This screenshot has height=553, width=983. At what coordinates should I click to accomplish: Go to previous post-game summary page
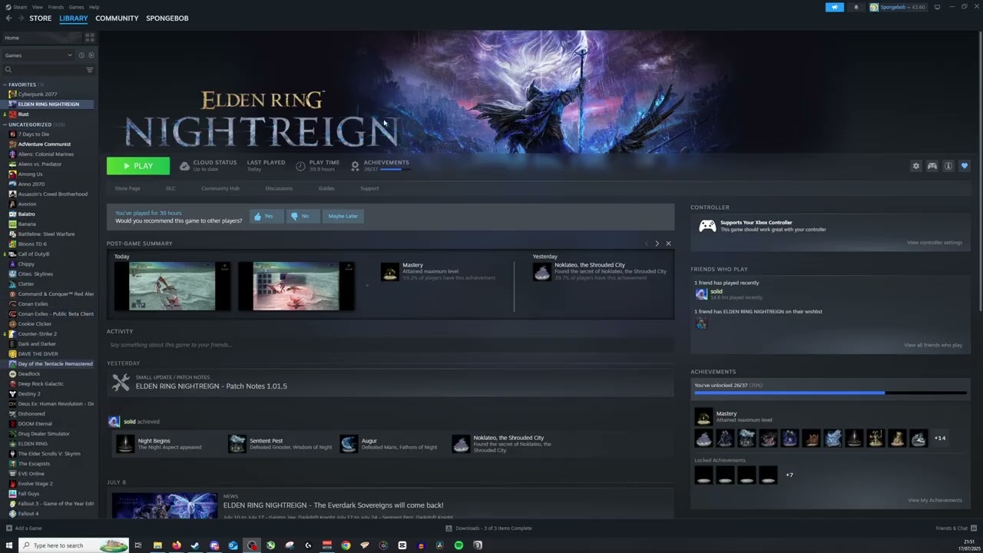click(646, 243)
